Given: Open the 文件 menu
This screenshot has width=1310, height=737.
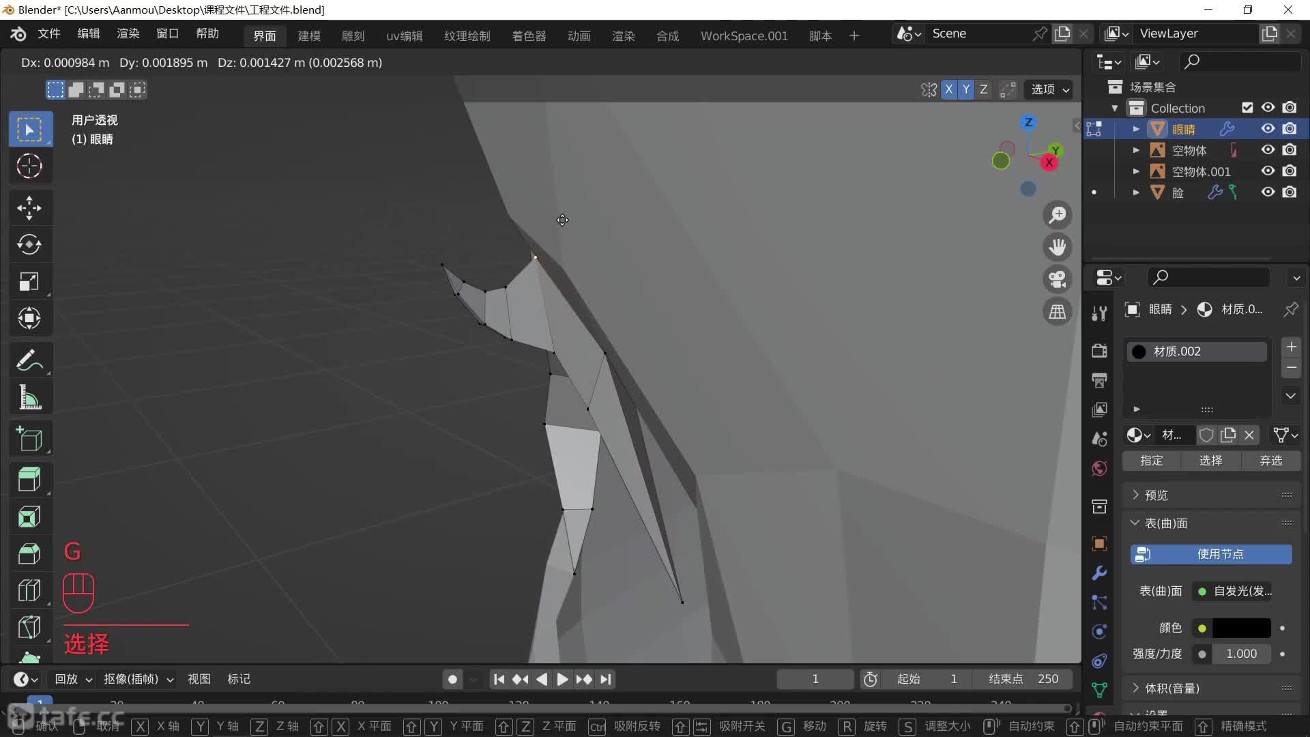Looking at the screenshot, I should point(49,34).
